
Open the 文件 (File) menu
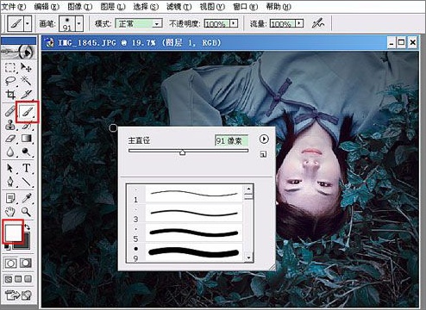[14, 7]
